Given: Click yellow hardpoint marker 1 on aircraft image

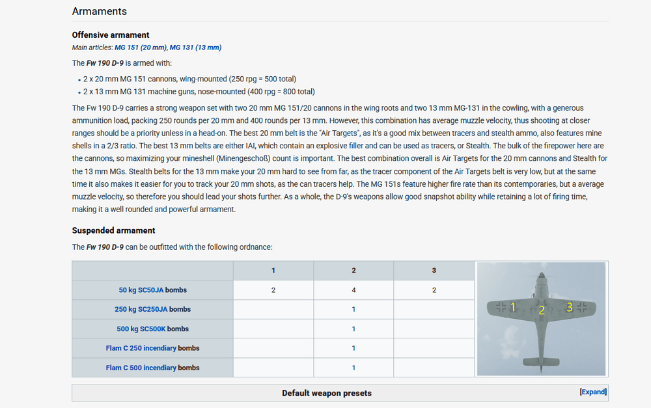Looking at the screenshot, I should pos(513,306).
